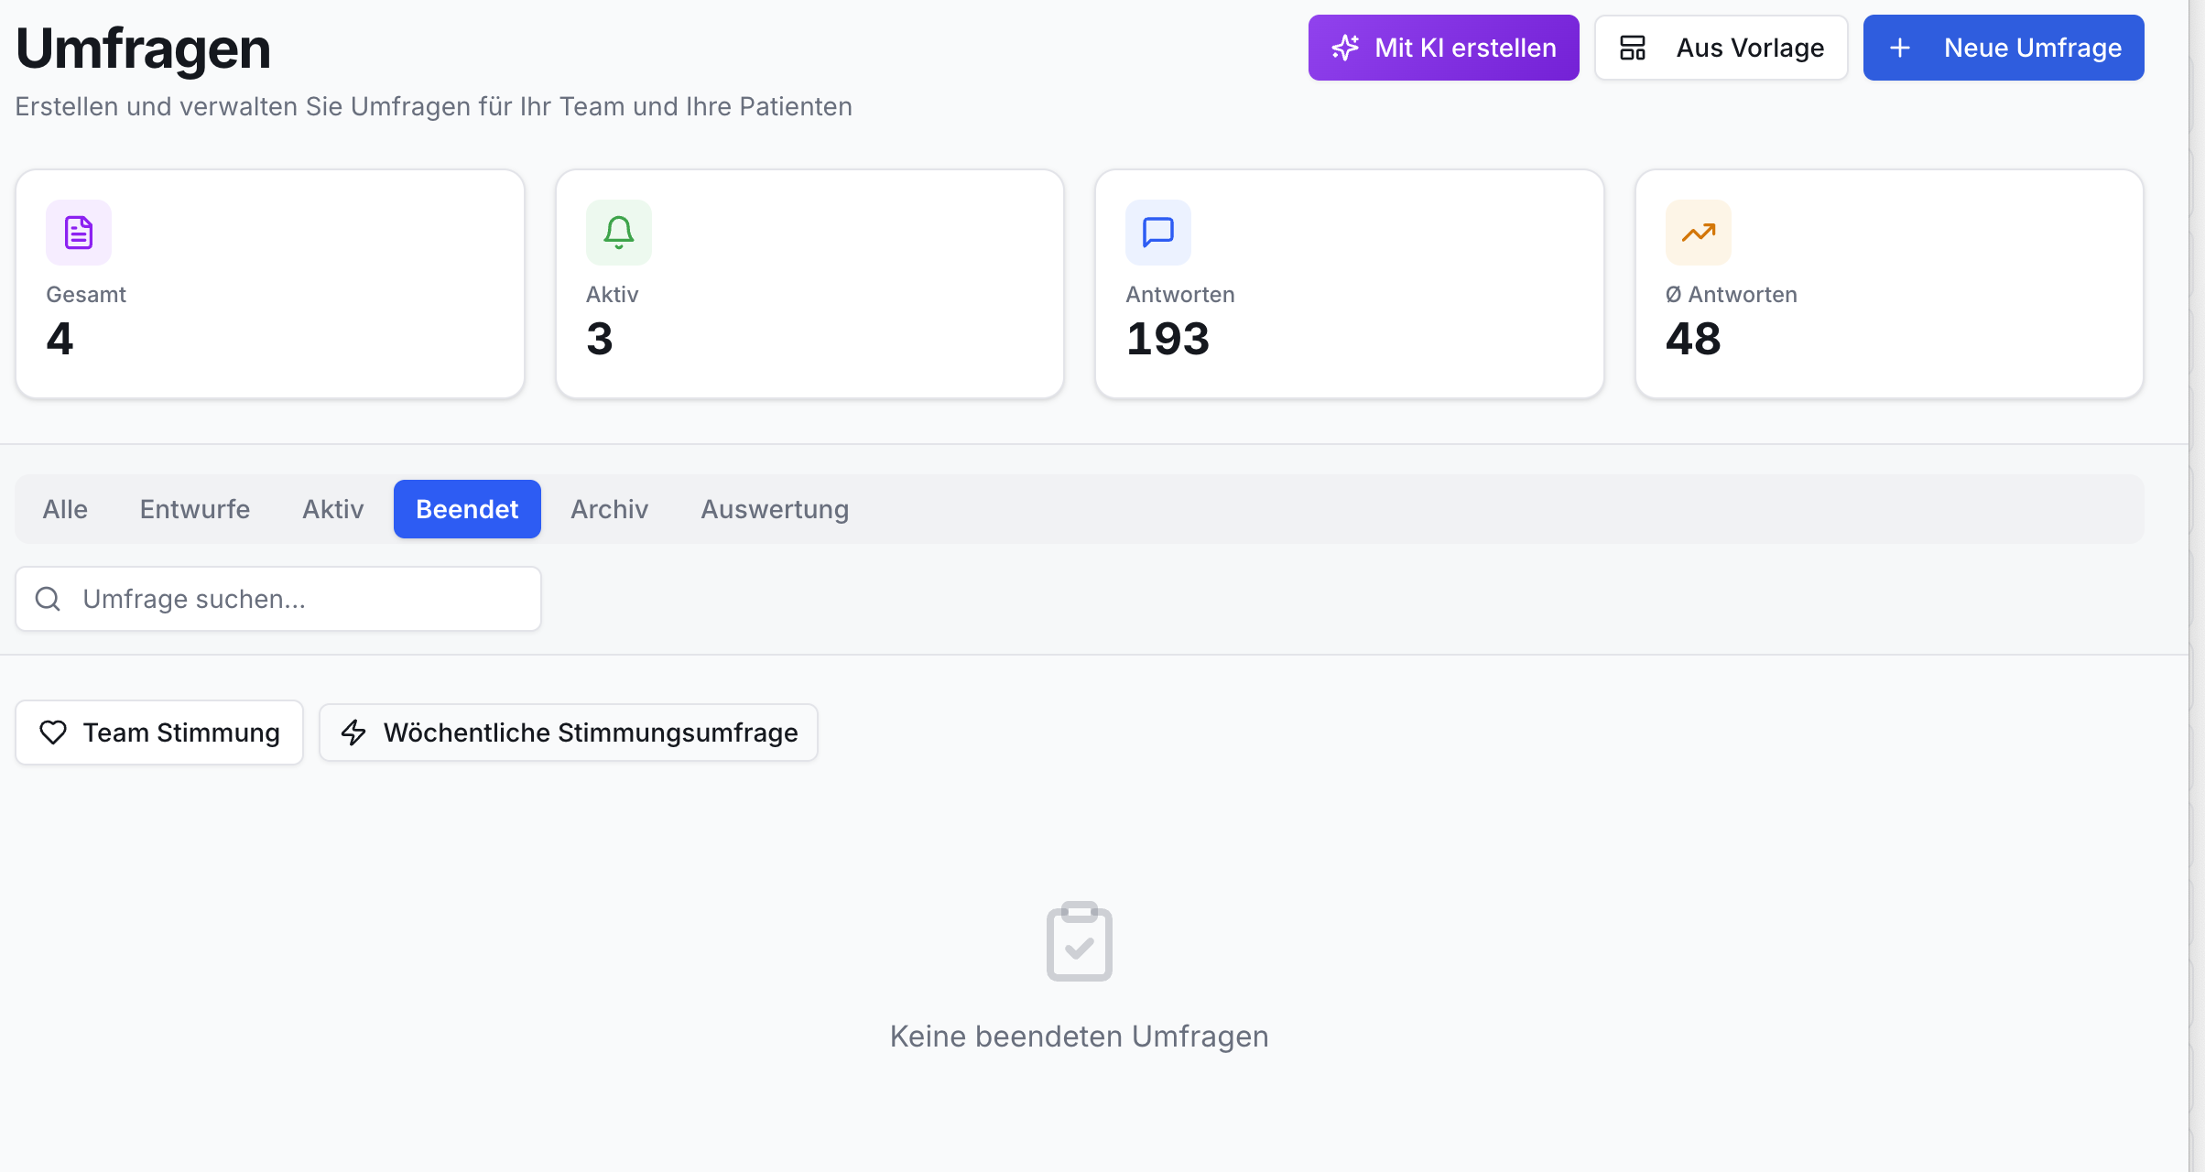Click the lightning bolt icon on Wöchentliche Stimmungsumfrage
Screen dimensions: 2205x1172
pos(353,732)
